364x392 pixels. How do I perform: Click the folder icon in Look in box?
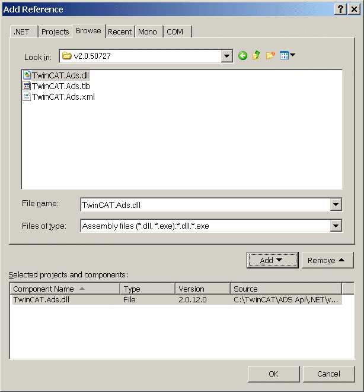(66, 55)
